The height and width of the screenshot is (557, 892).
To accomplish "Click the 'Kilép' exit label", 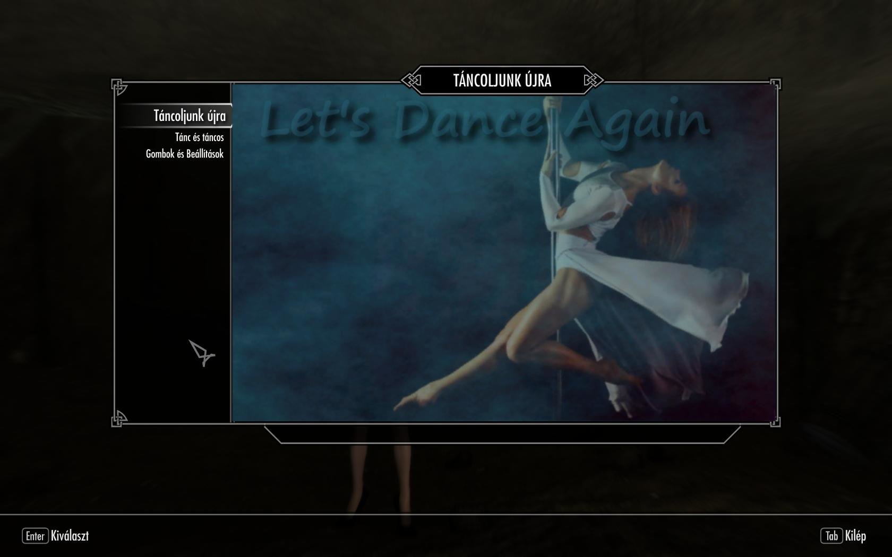I will [x=855, y=536].
